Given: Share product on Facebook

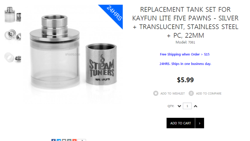Looking at the screenshot, I should 53,140.
